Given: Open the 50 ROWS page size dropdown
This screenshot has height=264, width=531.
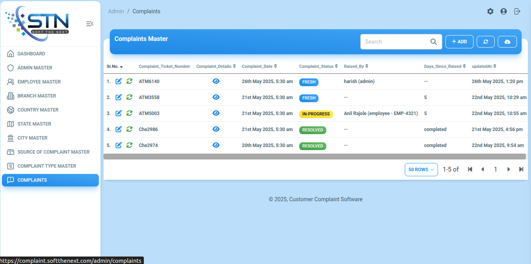Looking at the screenshot, I should click(x=421, y=169).
